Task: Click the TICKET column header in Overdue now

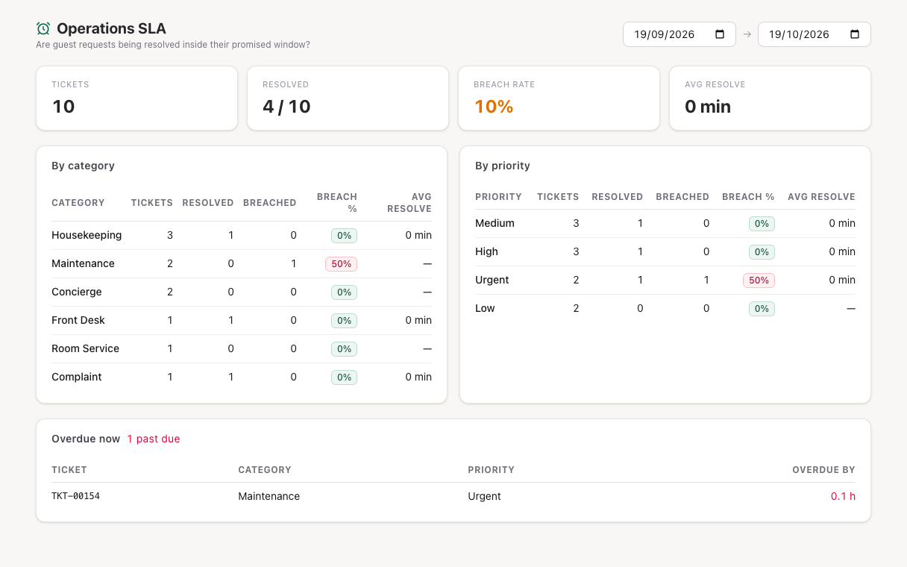Action: pyautogui.click(x=69, y=470)
